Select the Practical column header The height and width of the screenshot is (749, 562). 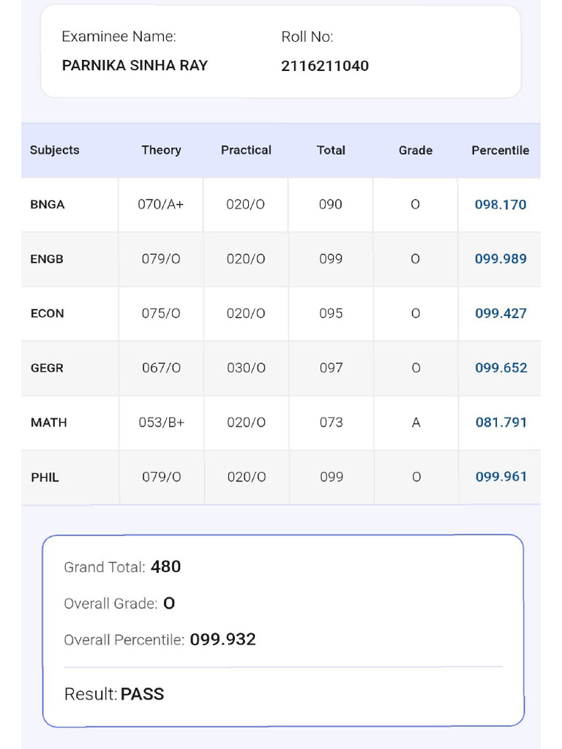[246, 150]
